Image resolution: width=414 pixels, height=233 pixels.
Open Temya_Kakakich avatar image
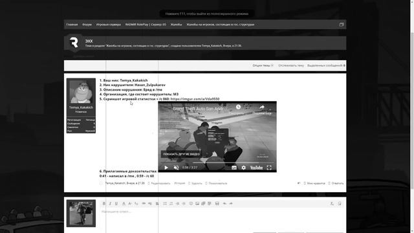click(x=81, y=92)
